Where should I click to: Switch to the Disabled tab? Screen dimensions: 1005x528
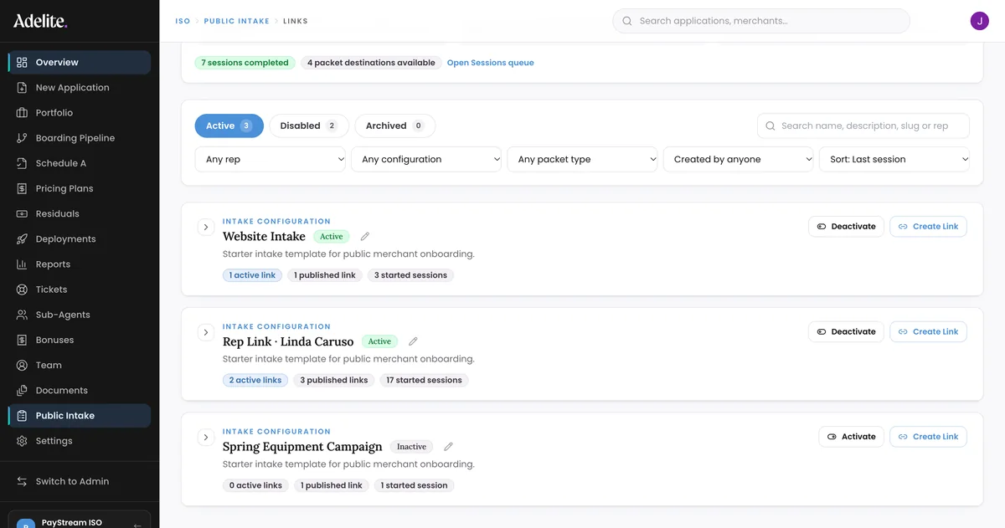tap(308, 126)
